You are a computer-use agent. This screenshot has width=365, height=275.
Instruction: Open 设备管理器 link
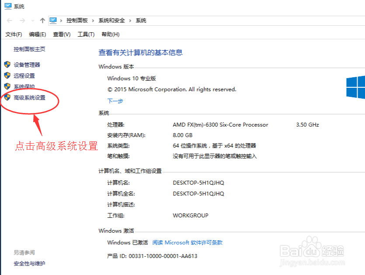point(27,65)
